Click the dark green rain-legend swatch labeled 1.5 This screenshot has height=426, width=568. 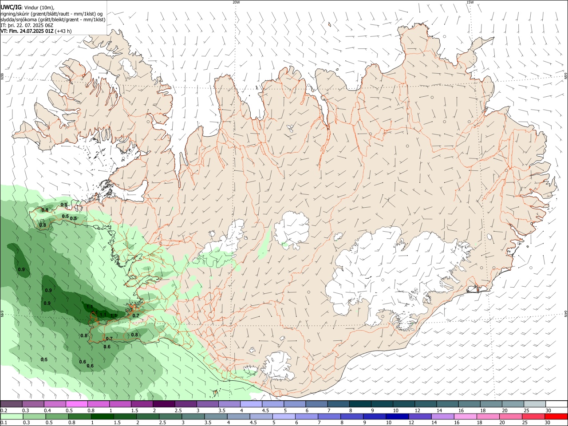click(x=125, y=417)
